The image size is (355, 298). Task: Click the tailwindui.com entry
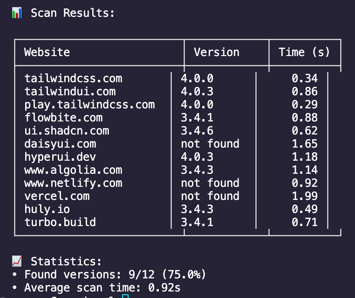tap(70, 92)
